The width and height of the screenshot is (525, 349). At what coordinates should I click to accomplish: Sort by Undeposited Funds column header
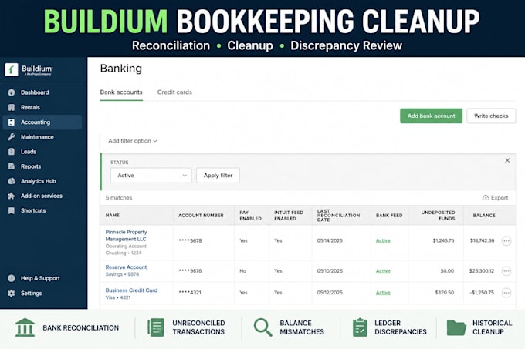point(438,216)
